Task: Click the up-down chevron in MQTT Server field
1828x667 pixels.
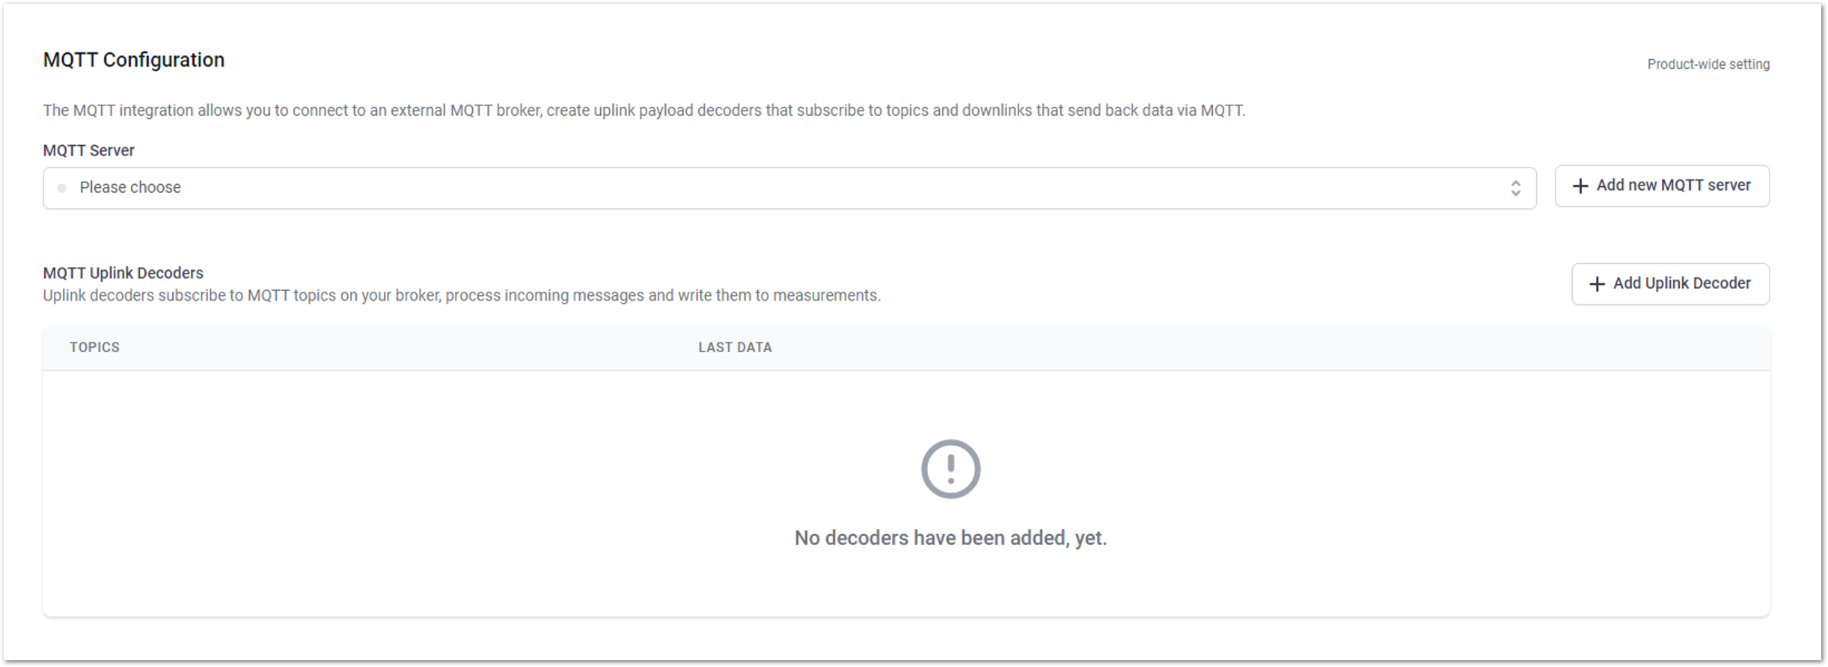Action: 1515,188
